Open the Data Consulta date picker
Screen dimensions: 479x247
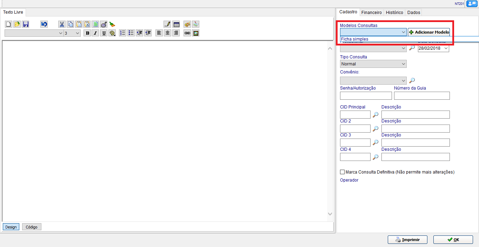pos(446,49)
